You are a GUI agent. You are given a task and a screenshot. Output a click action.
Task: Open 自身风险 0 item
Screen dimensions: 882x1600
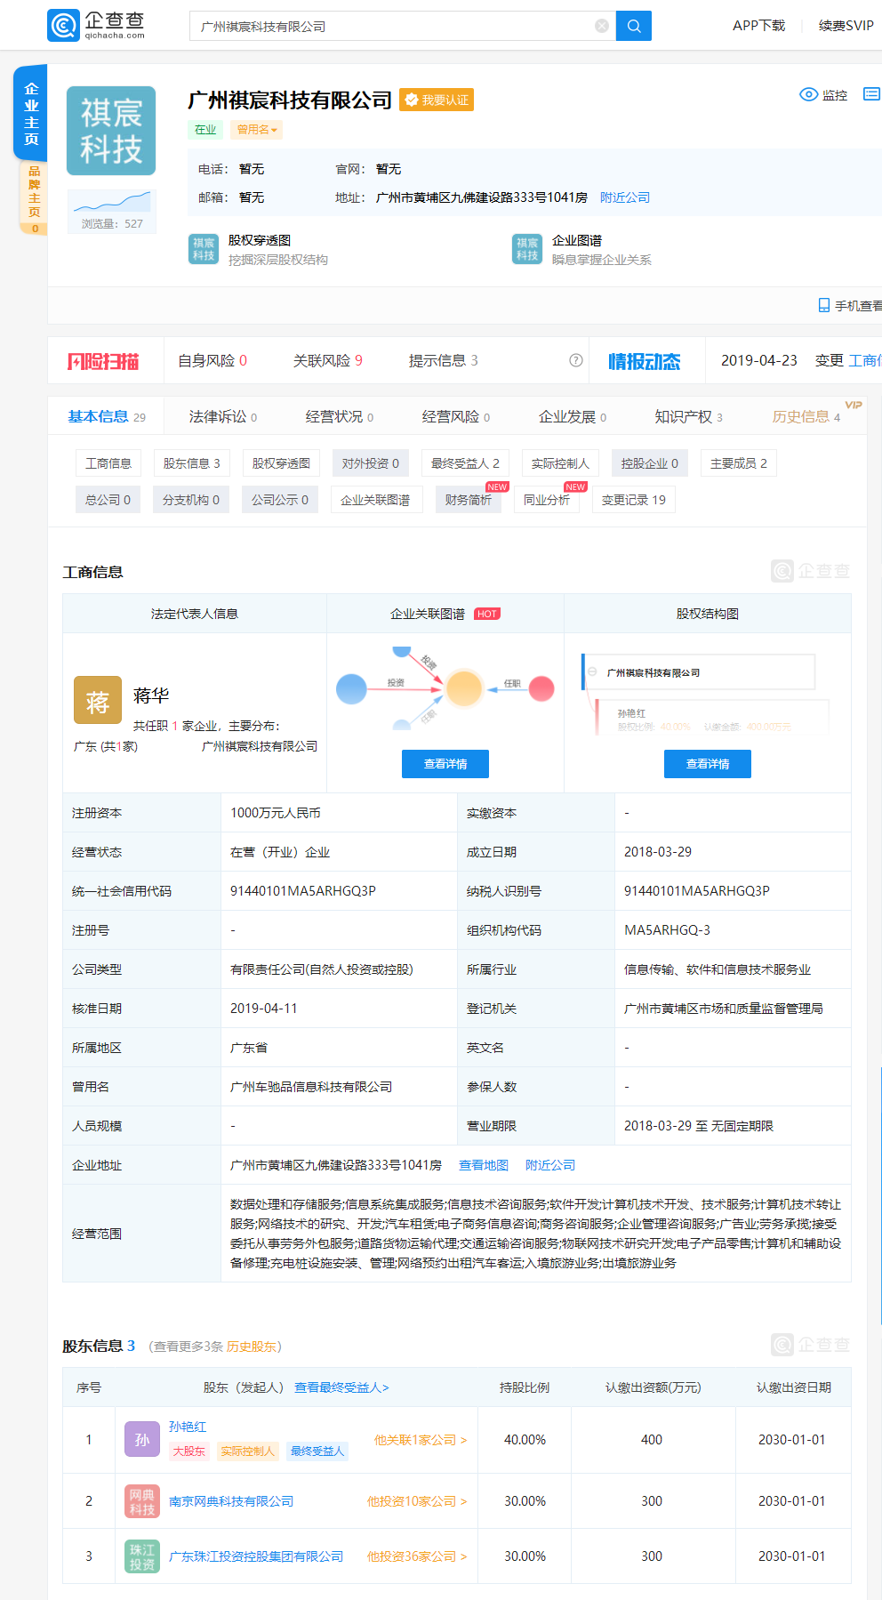tap(212, 360)
